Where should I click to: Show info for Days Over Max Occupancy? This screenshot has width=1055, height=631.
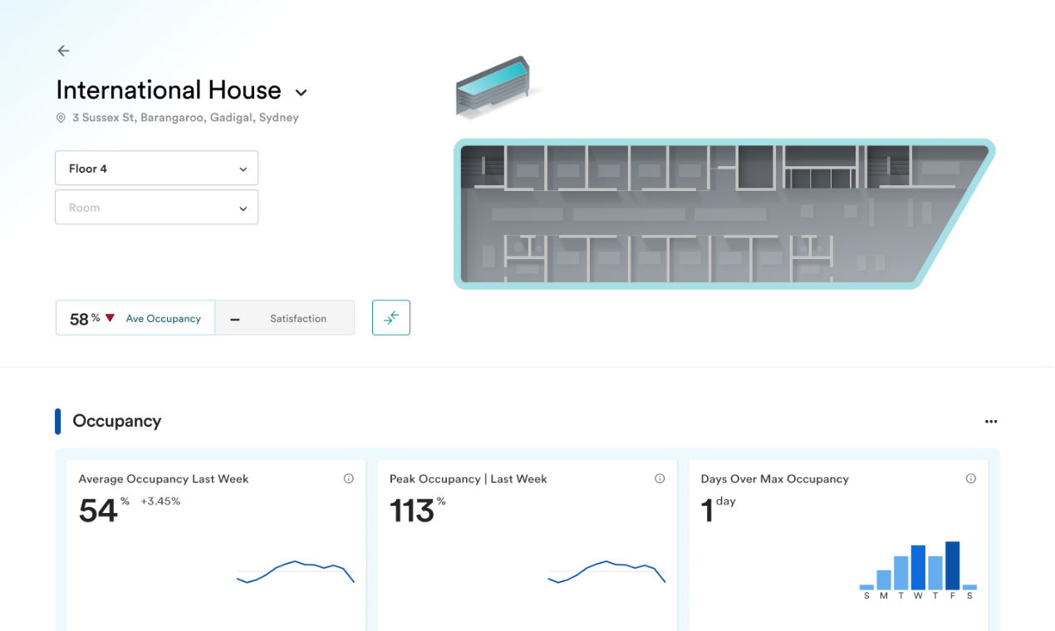click(970, 479)
